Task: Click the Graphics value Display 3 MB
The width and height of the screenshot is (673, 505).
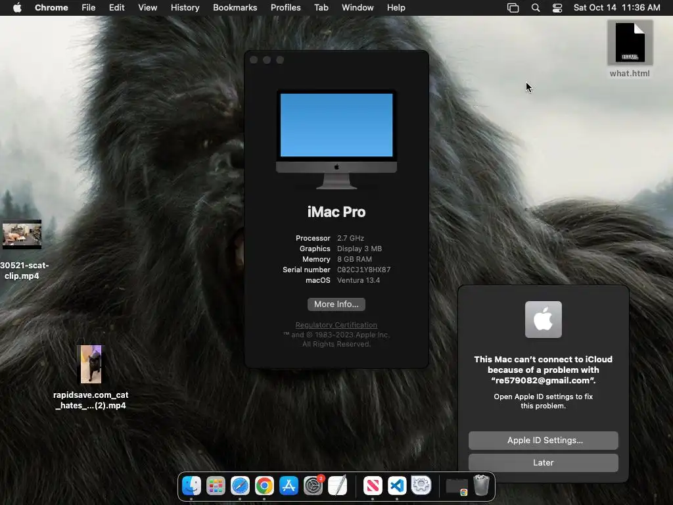Action: click(360, 249)
